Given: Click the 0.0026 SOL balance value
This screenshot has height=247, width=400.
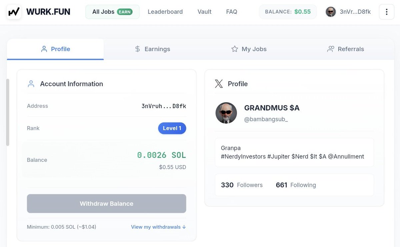Looking at the screenshot, I should pos(162,155).
